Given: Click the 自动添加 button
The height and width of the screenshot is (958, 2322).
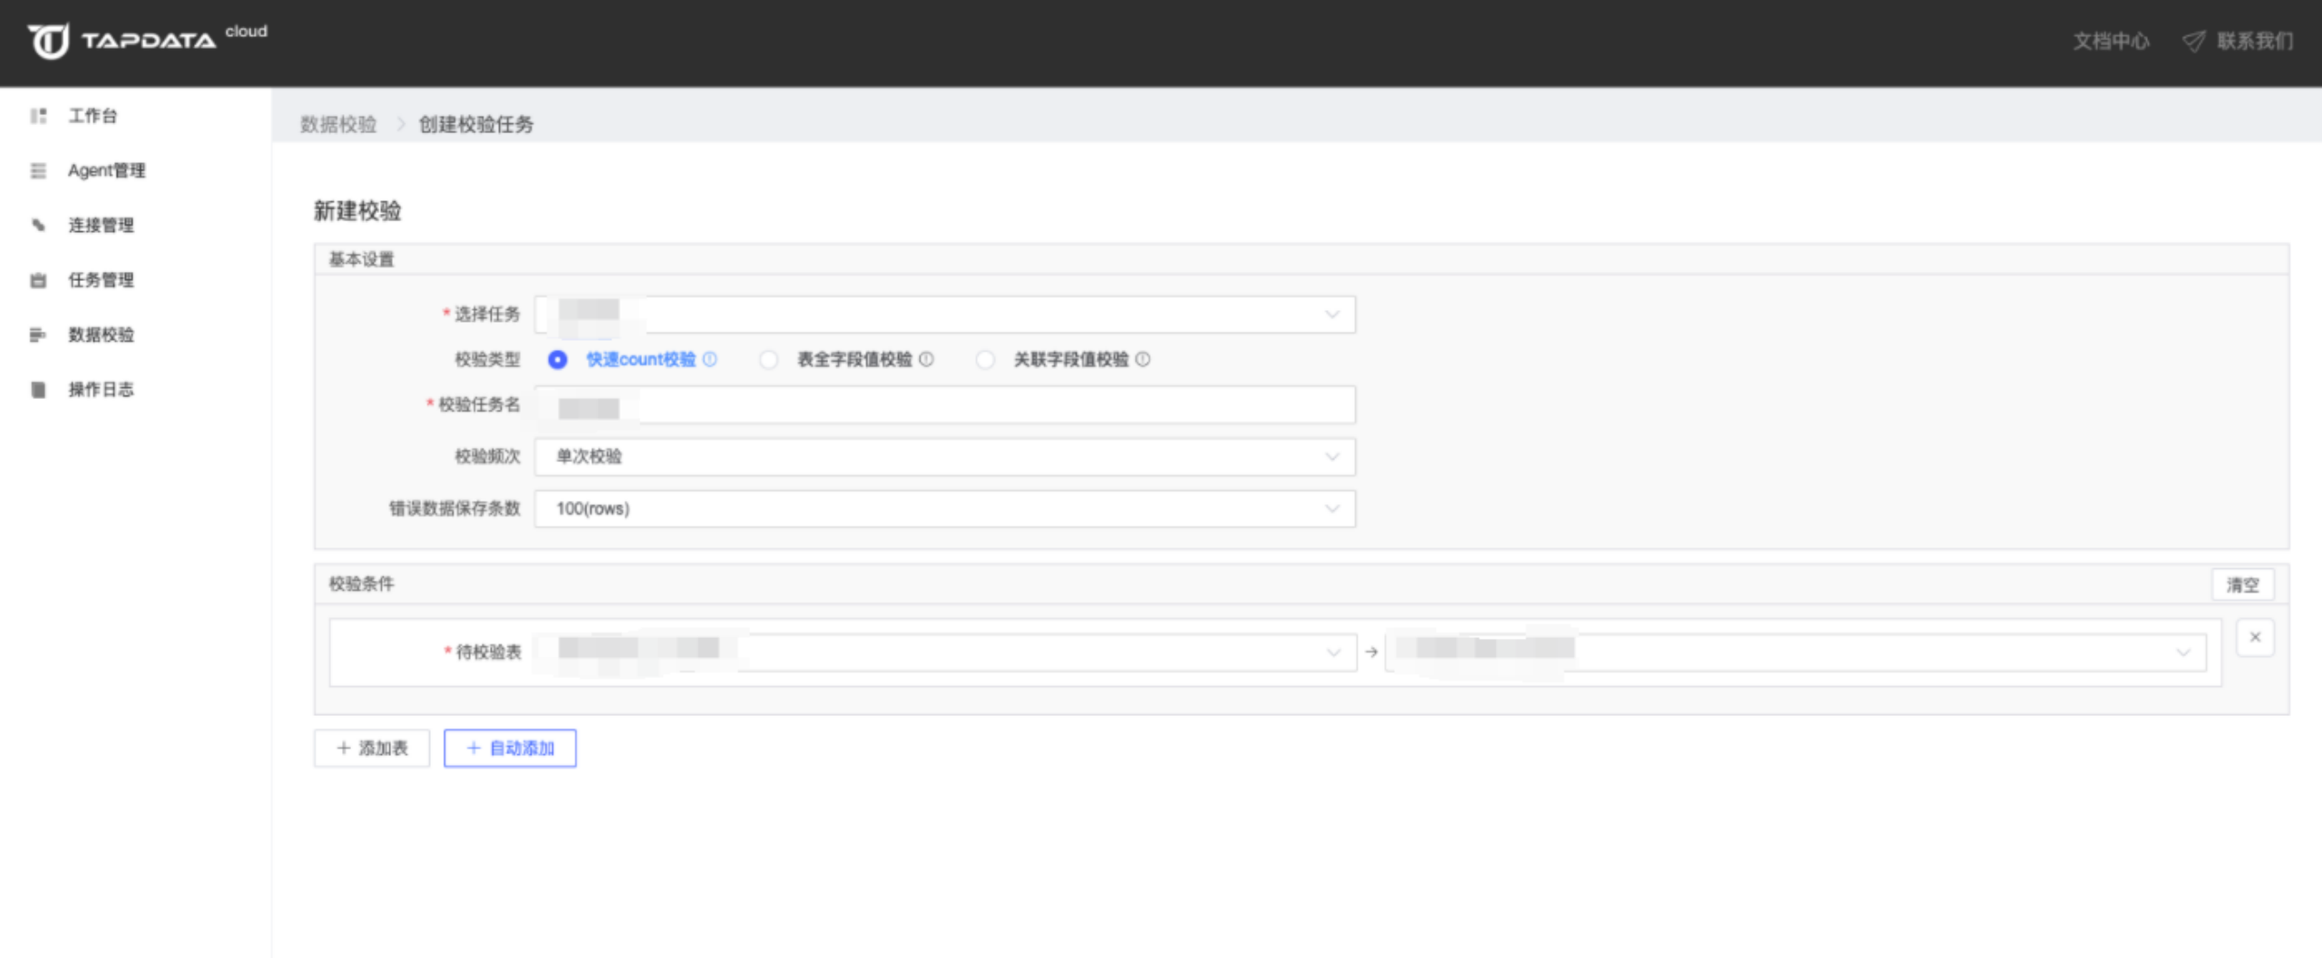Looking at the screenshot, I should coord(510,748).
